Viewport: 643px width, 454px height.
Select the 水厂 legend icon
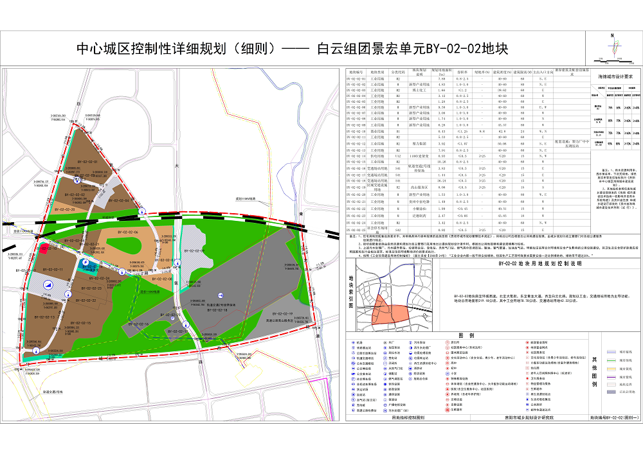385,343
